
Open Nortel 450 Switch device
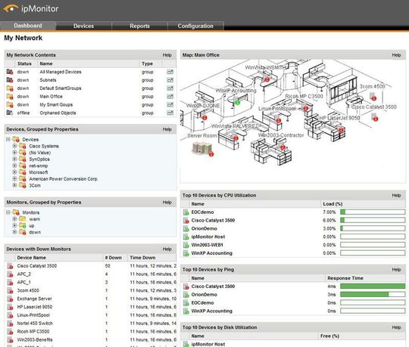coord(35,324)
